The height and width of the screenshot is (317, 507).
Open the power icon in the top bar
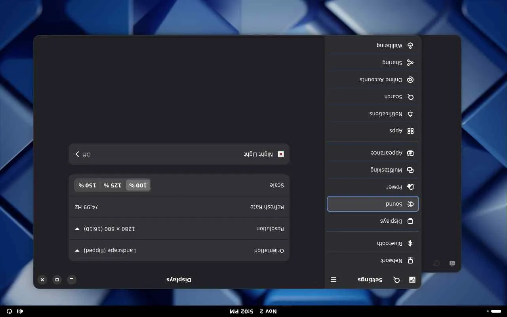pyautogui.click(x=9, y=311)
